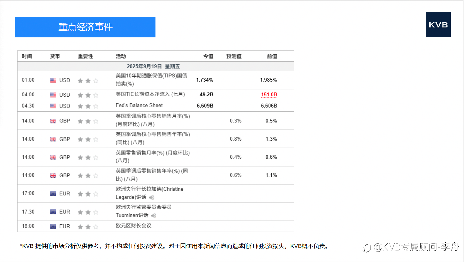Click the US flag in the 04:30 row
Image resolution: width=464 pixels, height=262 pixels.
[x=53, y=106]
